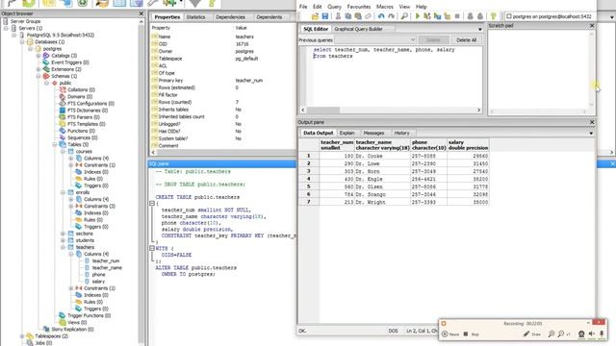616x346 pixels.
Task: Open the Macros menu
Action: point(385,7)
